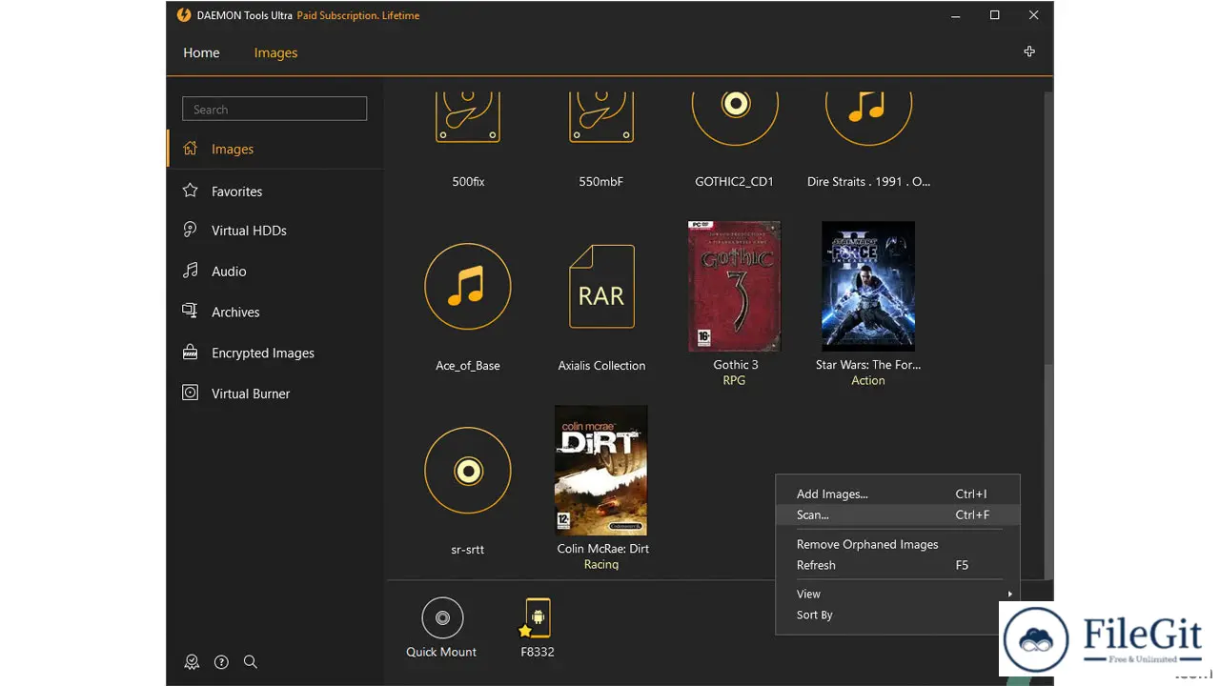This screenshot has height=686, width=1220.
Task: Click the Encrypted Images sidebar label
Action: tap(263, 353)
